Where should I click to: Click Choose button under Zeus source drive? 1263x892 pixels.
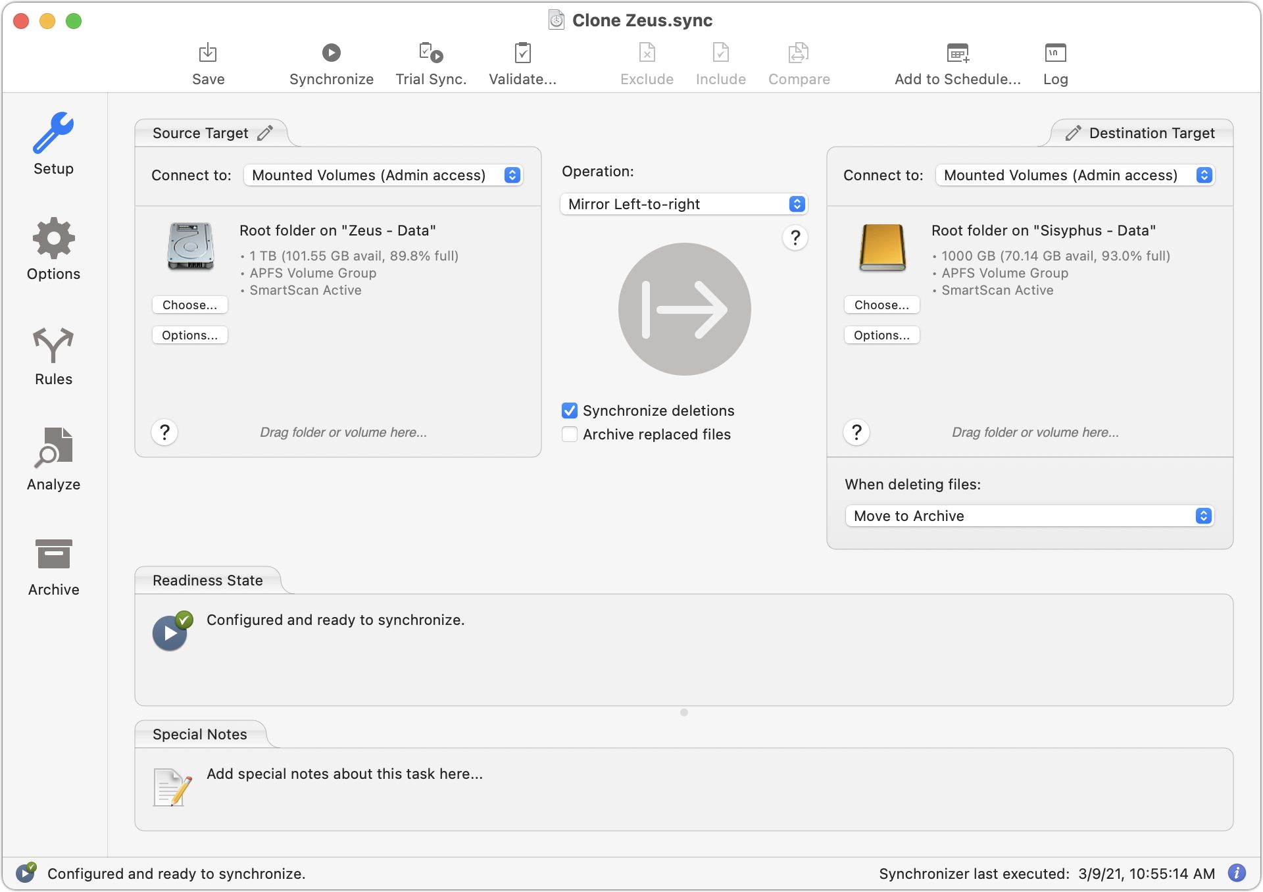pyautogui.click(x=189, y=305)
